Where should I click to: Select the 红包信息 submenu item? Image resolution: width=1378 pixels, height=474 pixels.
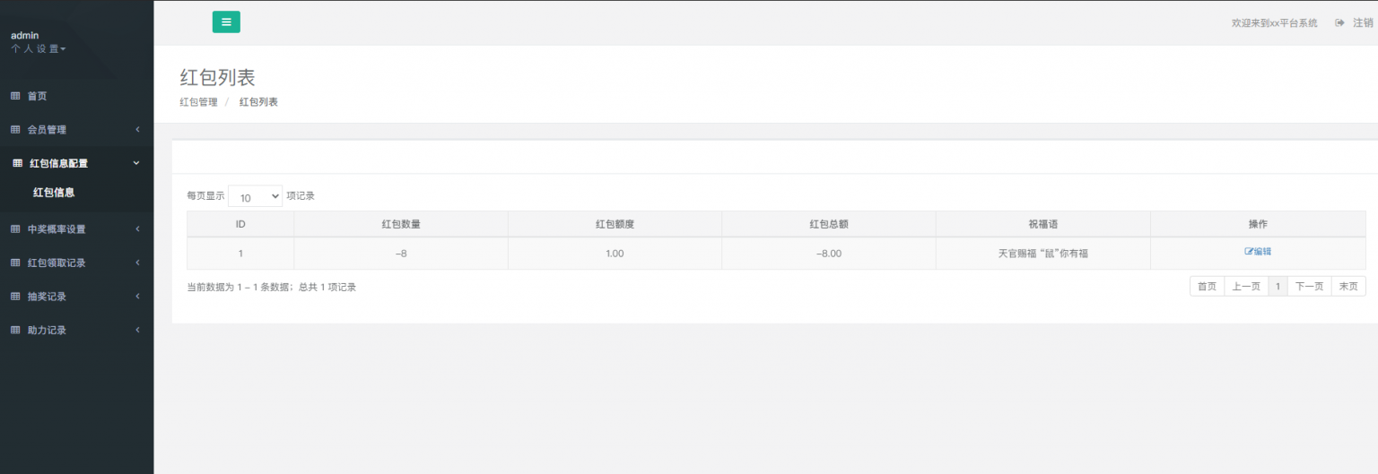54,193
